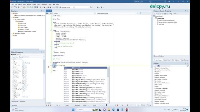
Task: Open the Component menu
Action: click(x=44, y=4)
